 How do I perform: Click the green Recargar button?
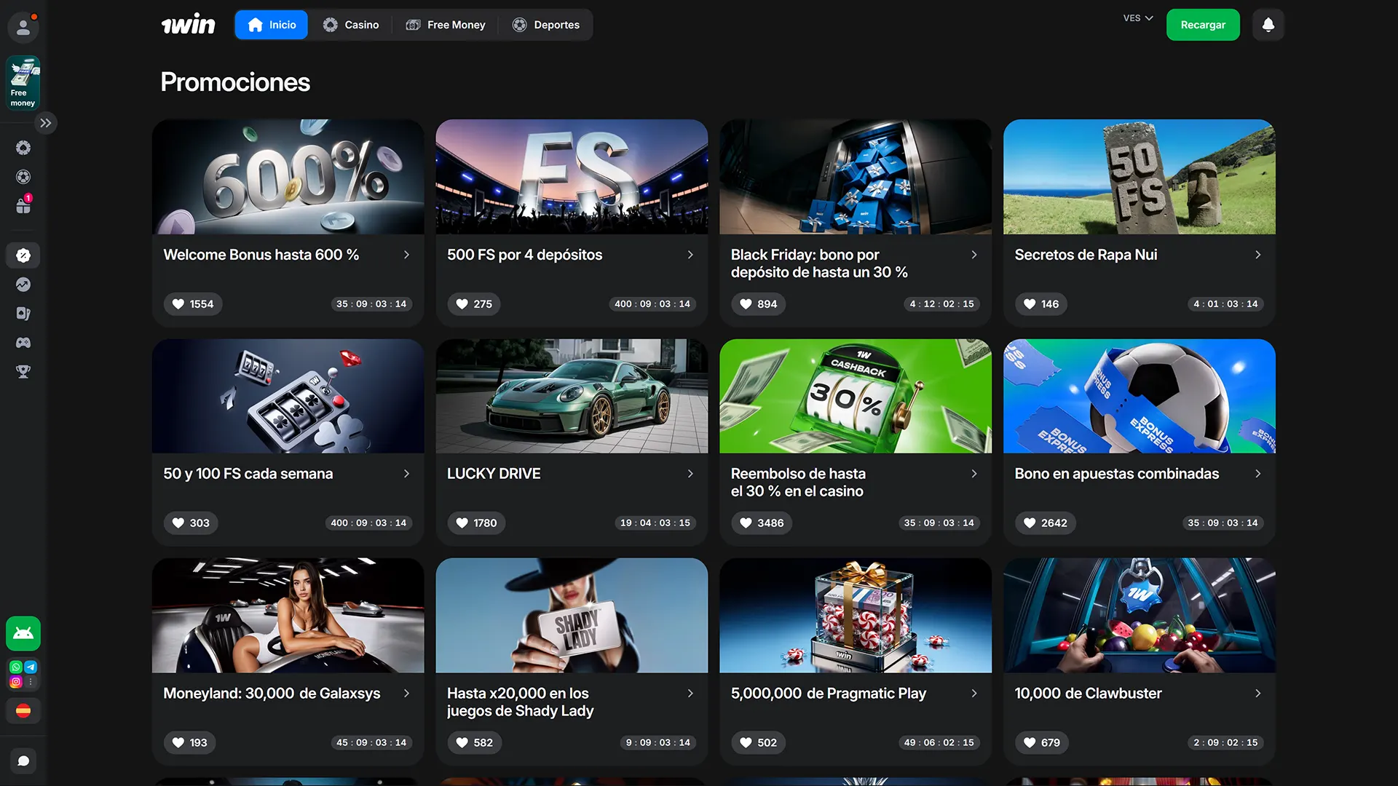tap(1203, 24)
